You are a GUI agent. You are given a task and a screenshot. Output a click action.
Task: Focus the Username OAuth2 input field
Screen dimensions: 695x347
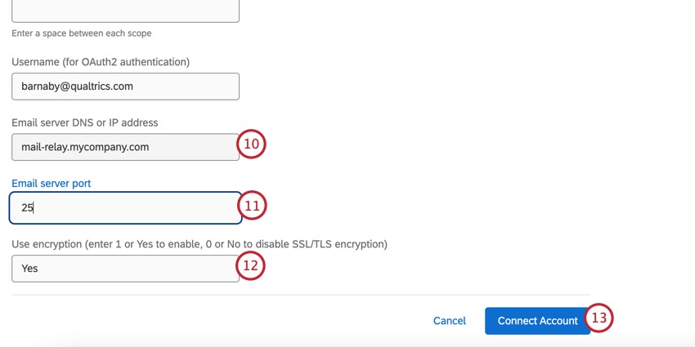125,87
